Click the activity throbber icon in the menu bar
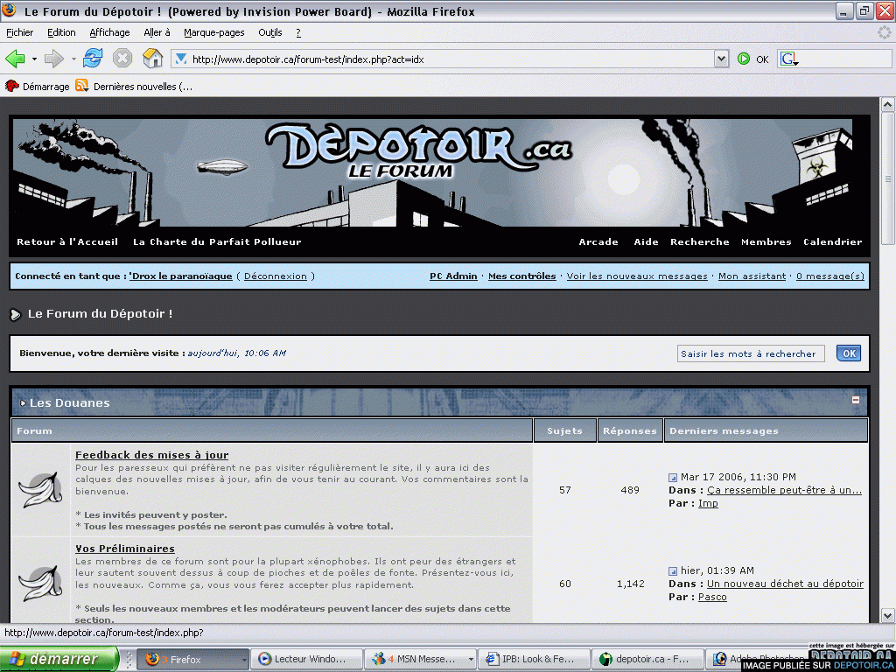 [x=885, y=32]
